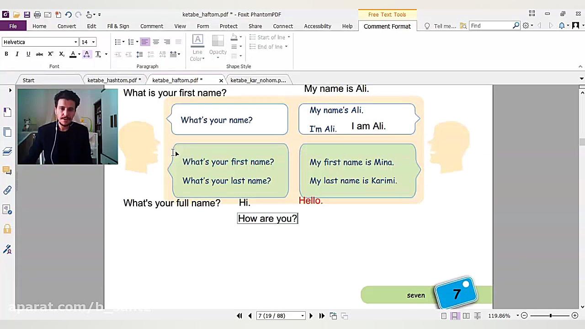The height and width of the screenshot is (329, 585).
Task: Toggle Underline formatting
Action: coord(28,54)
